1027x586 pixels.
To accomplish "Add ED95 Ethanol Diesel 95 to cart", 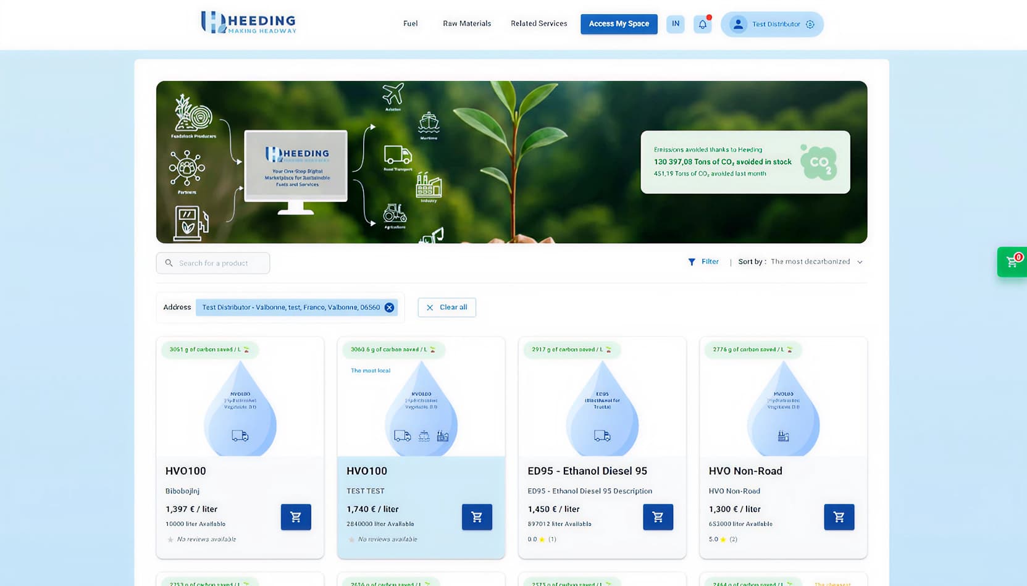I will pos(658,517).
